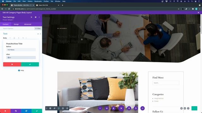Go back in browser history

[x=2, y=9]
